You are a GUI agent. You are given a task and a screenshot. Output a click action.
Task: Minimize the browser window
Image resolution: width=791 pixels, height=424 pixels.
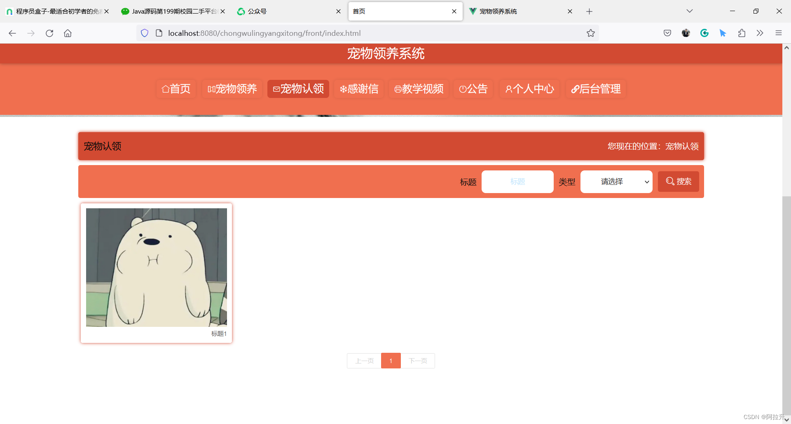pyautogui.click(x=732, y=11)
